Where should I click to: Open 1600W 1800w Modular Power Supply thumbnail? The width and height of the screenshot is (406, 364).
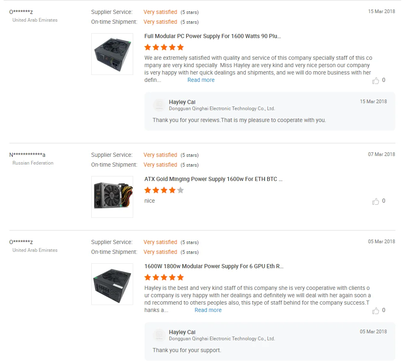(x=112, y=284)
